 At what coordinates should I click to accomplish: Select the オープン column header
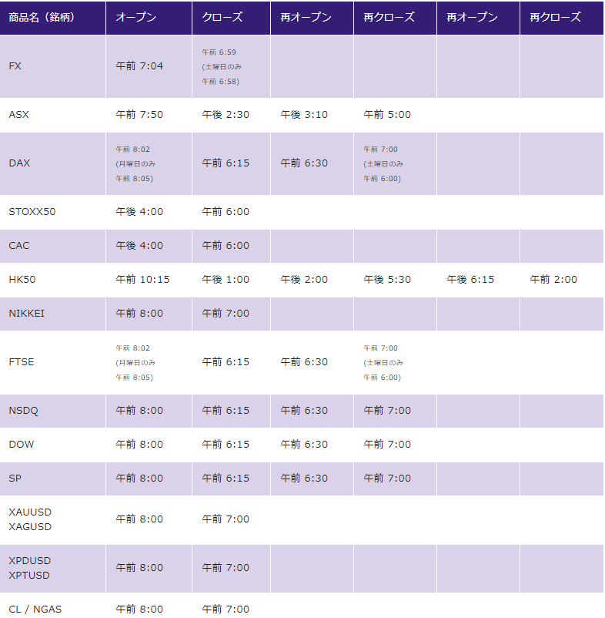pos(135,18)
